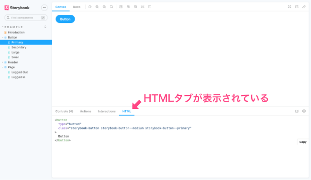This screenshot has width=311, height=180.
Task: Zoom out the canvas preview
Action: (104, 7)
